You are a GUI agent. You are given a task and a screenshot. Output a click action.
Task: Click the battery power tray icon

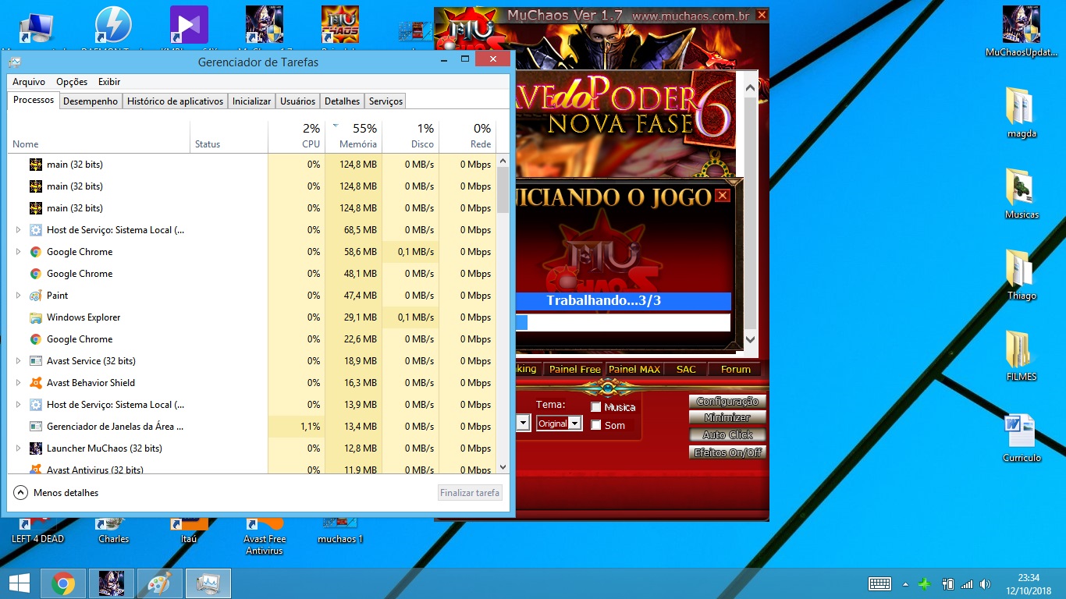click(948, 583)
